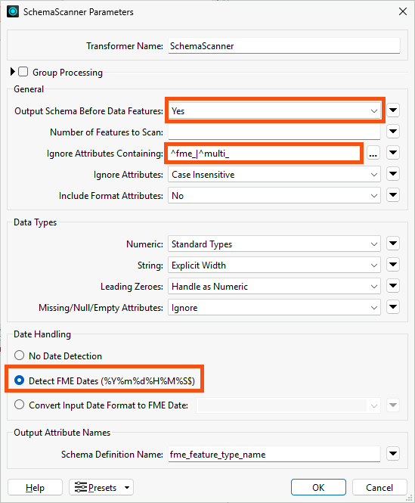Confirm the dialog with OK

(318, 488)
